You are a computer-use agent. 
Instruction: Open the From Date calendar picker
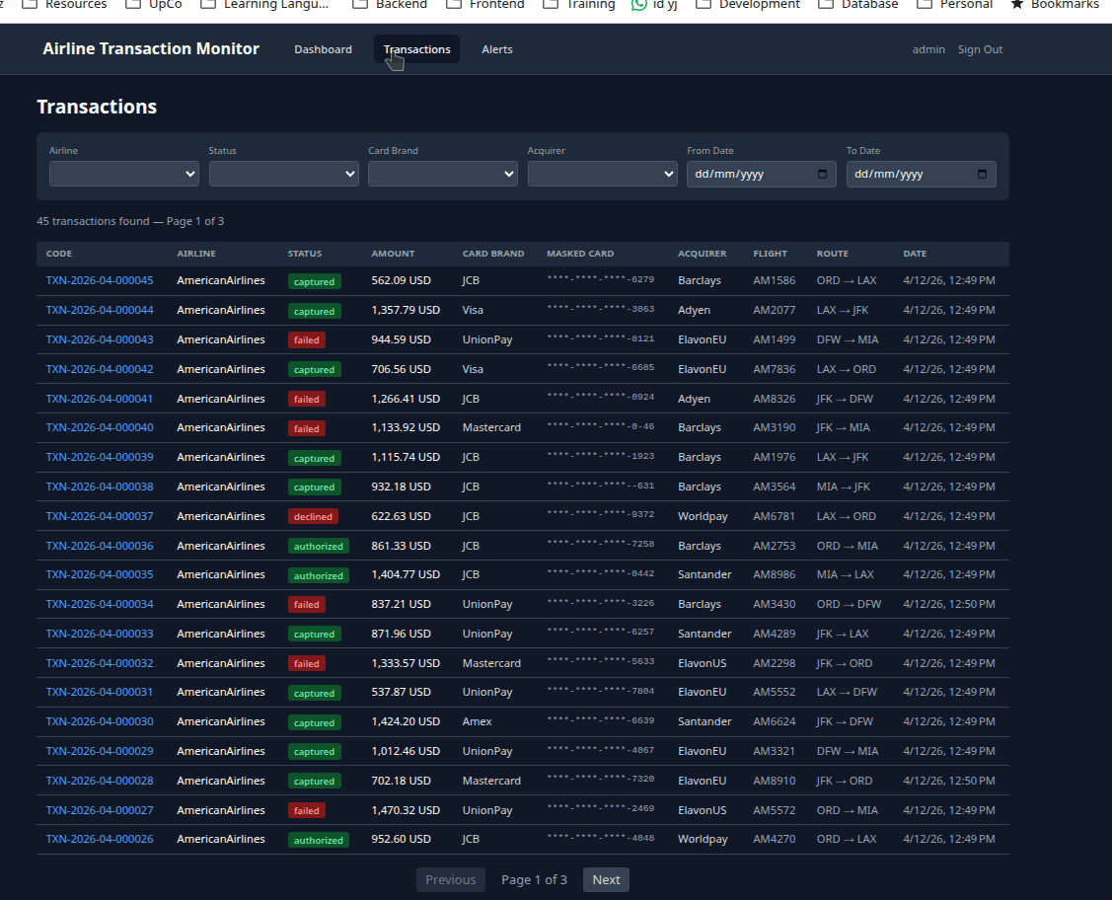tap(822, 174)
